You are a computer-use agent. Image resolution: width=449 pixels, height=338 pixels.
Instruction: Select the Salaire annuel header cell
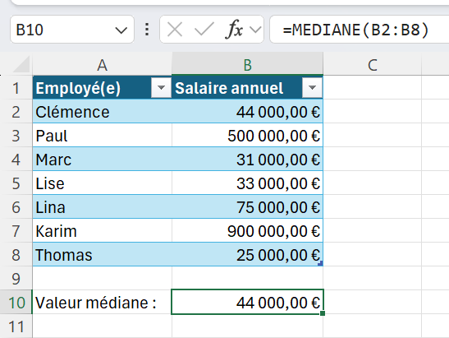tap(247, 87)
